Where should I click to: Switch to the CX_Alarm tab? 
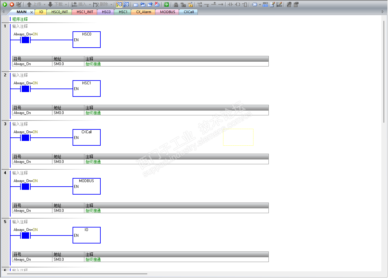point(144,12)
